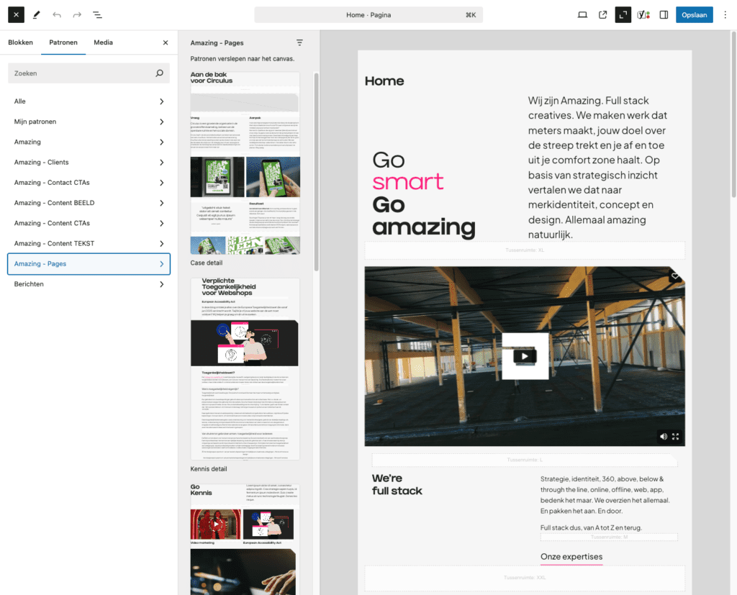Select the Wij zijn Amazing paragraph
This screenshot has width=737, height=595.
pyautogui.click(x=597, y=168)
